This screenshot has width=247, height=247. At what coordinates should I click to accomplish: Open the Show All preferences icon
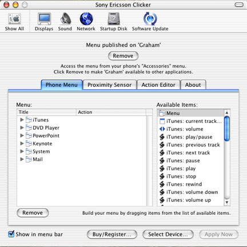click(x=14, y=19)
